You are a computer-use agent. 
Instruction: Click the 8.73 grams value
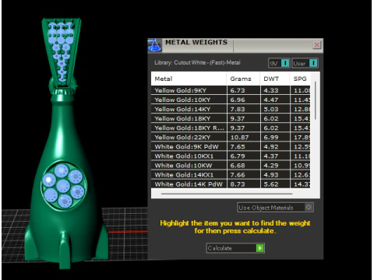(238, 184)
